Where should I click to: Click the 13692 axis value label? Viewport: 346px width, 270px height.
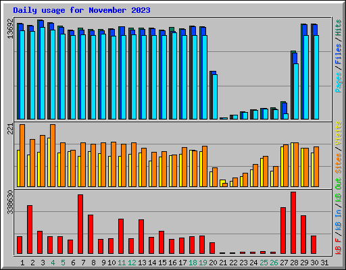tap(10, 28)
